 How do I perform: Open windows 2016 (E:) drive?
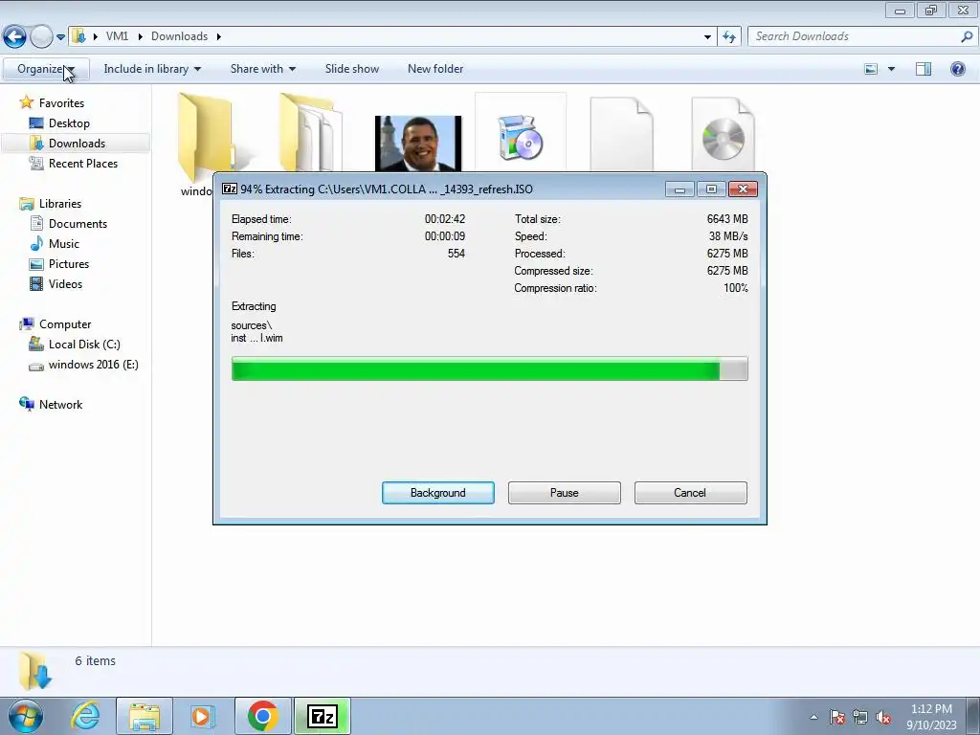(93, 365)
